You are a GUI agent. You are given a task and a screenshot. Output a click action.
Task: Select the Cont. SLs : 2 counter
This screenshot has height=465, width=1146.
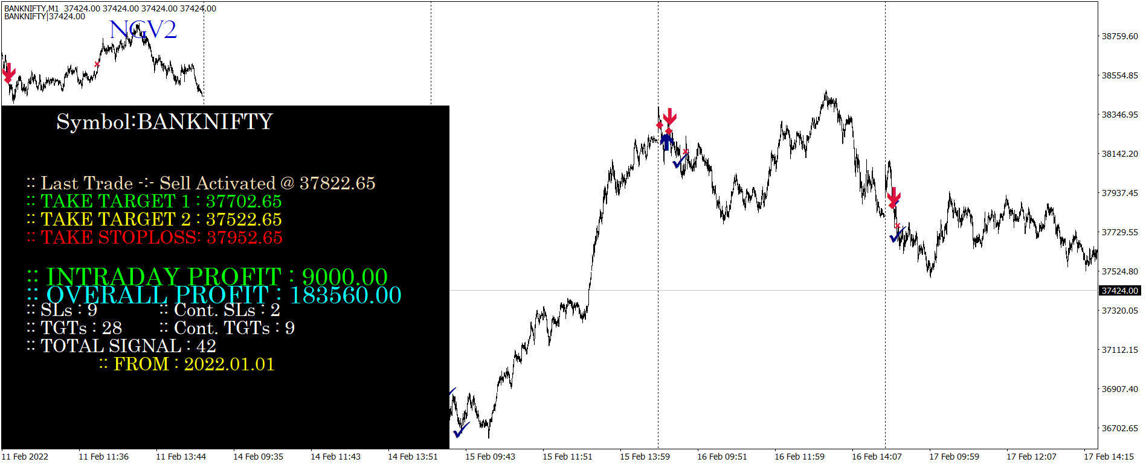click(220, 310)
